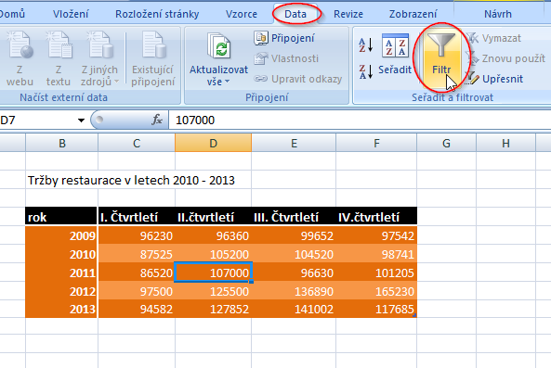Switch to the Zobrazení tab

413,14
